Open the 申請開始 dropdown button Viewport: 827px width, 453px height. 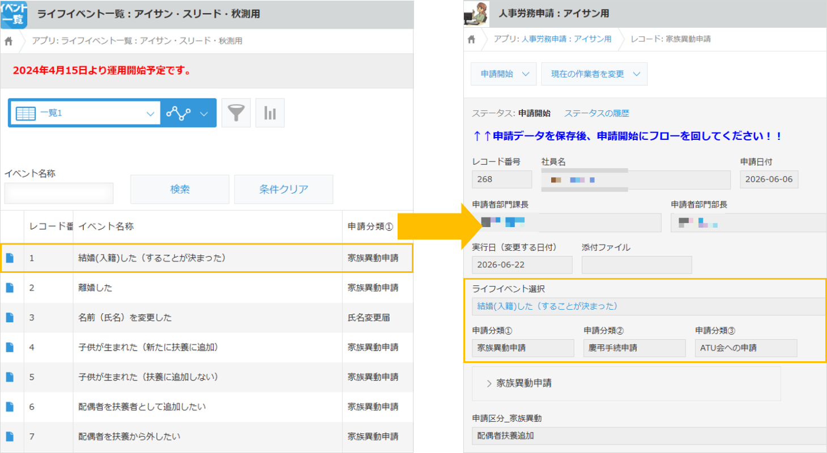pos(504,74)
